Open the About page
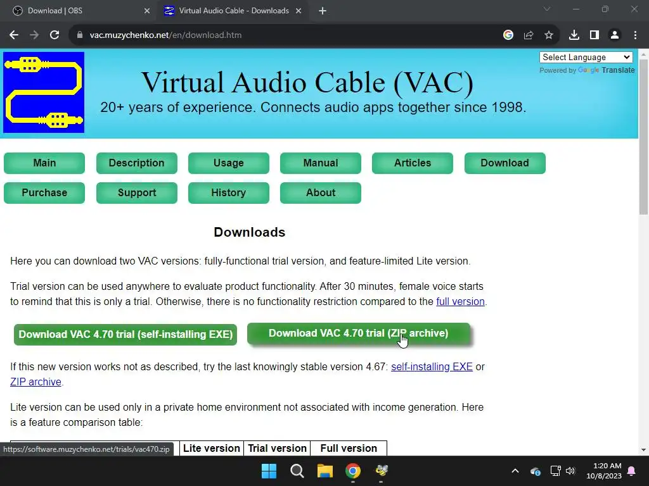The image size is (649, 486). pos(320,192)
